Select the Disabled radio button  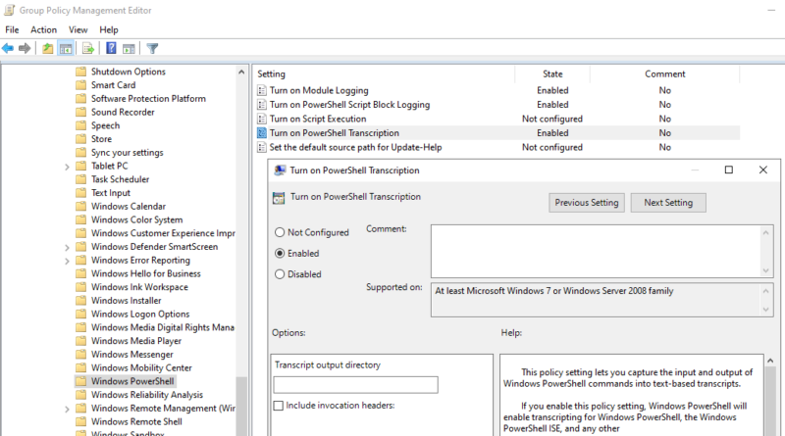click(x=281, y=274)
